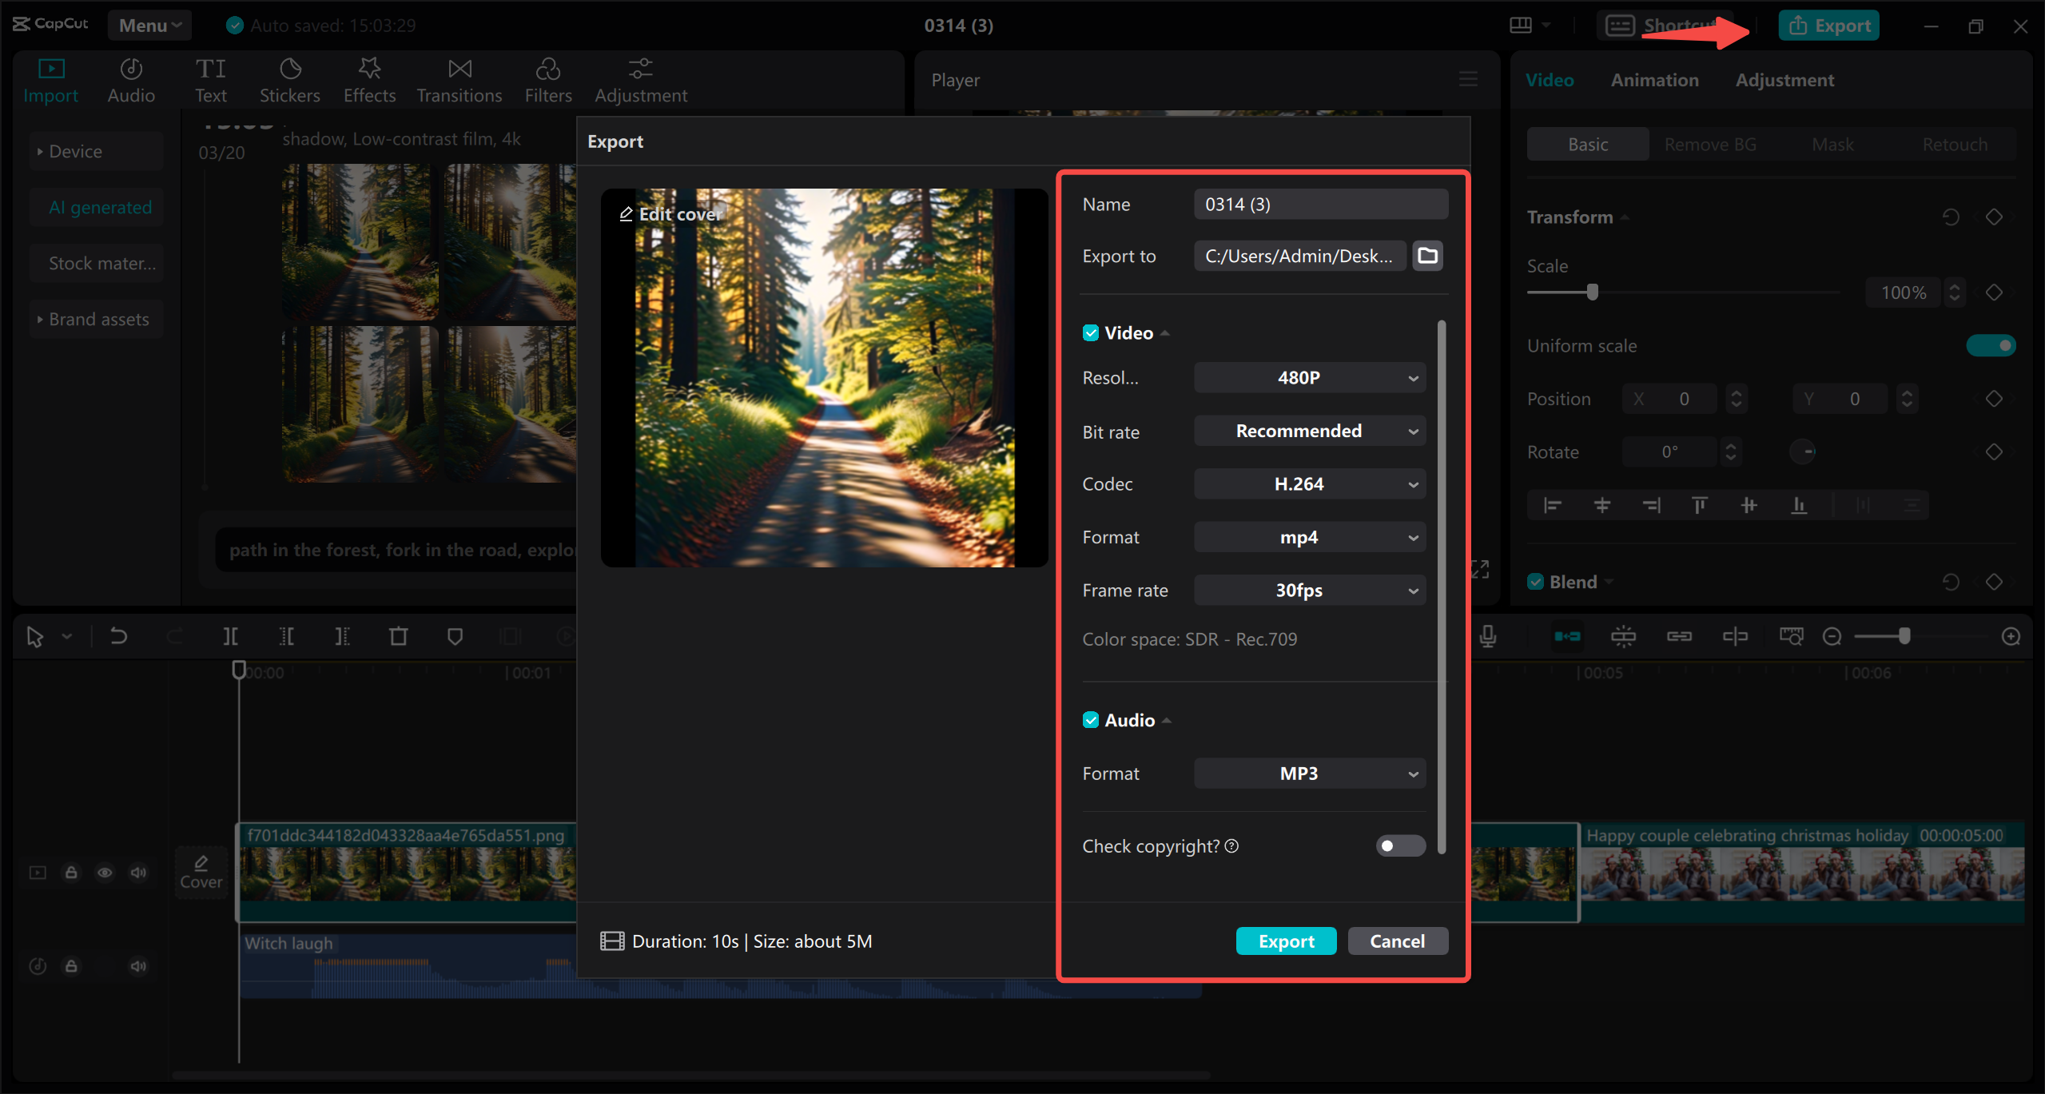Switch to the Animation tab
The height and width of the screenshot is (1094, 2045).
(x=1654, y=79)
